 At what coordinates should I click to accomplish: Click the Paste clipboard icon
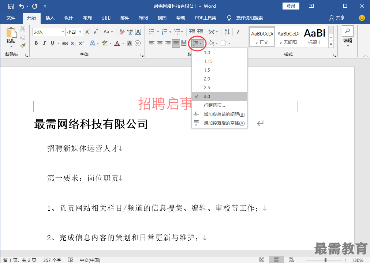(x=11, y=32)
